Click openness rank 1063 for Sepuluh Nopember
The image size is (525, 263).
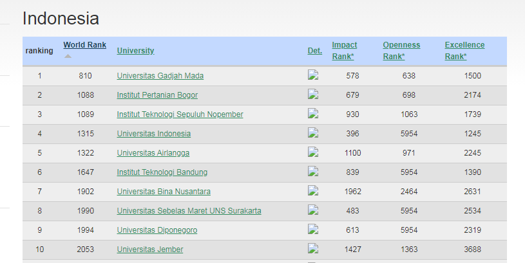(409, 114)
